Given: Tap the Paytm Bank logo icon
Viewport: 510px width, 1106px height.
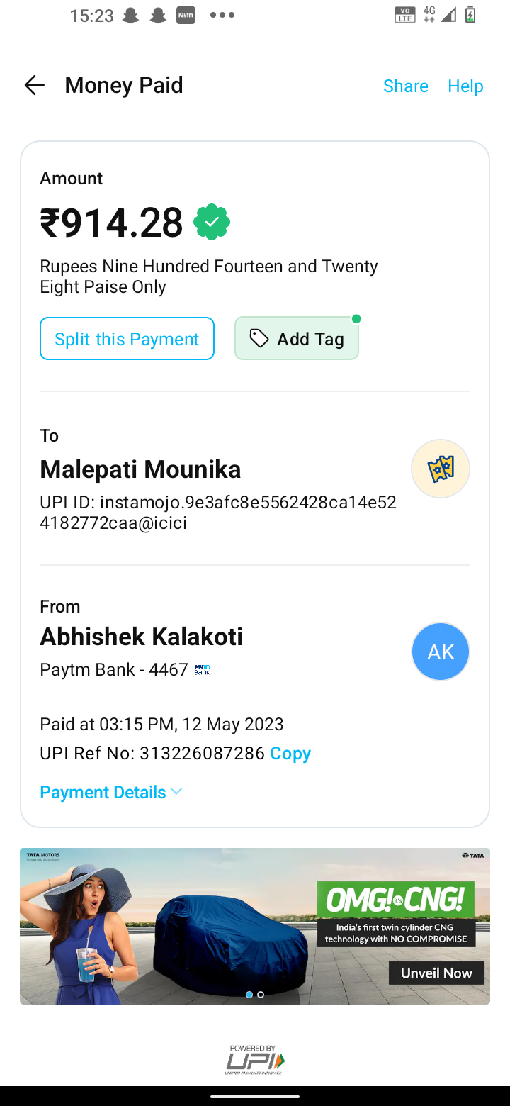Looking at the screenshot, I should tap(203, 669).
